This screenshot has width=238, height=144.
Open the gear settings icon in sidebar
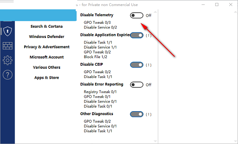click(8, 60)
